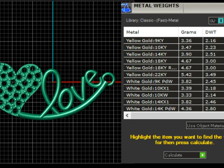This screenshot has height=168, width=224.
Task: Select the White Gold:10KX1 row
Action: coord(174,88)
